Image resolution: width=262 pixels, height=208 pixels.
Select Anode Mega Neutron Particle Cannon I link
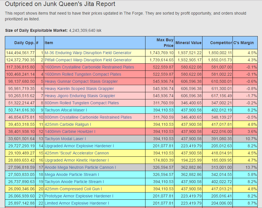click(80, 168)
